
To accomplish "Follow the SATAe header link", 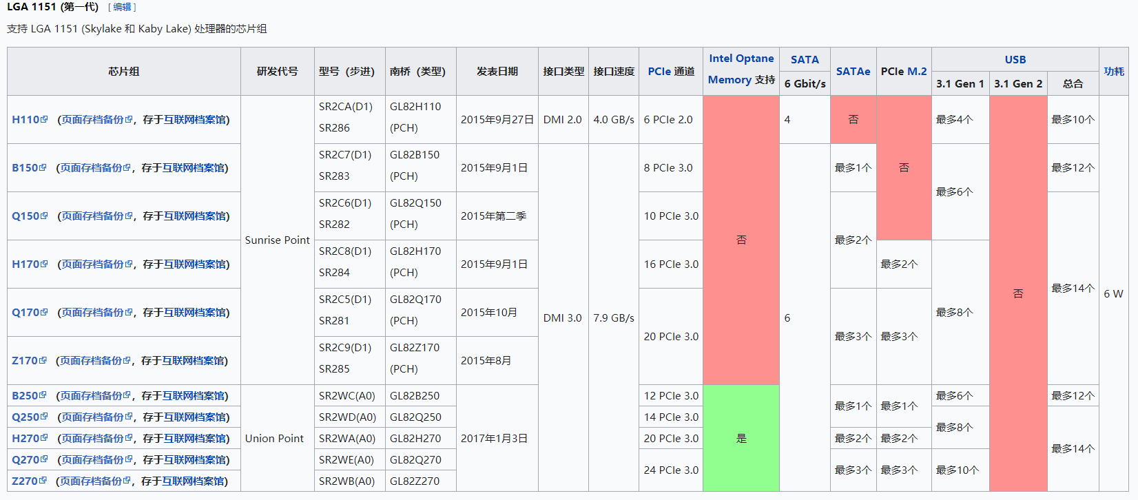I will tap(853, 72).
